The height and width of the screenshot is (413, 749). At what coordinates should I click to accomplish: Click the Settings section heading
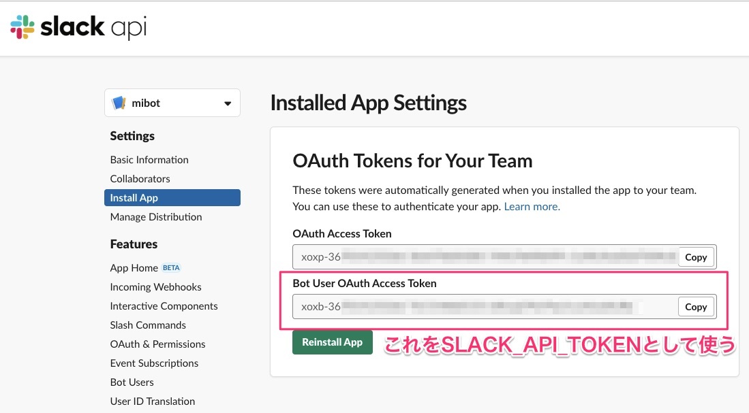pos(132,136)
